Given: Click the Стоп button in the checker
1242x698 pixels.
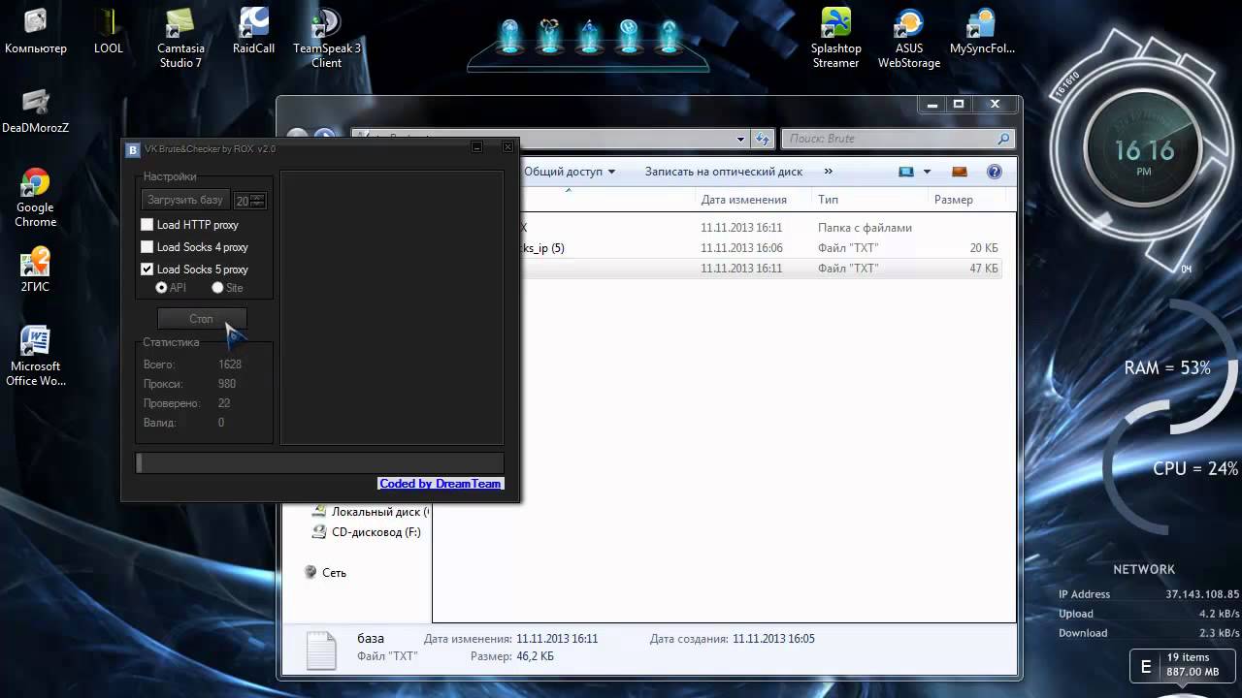Looking at the screenshot, I should (202, 319).
